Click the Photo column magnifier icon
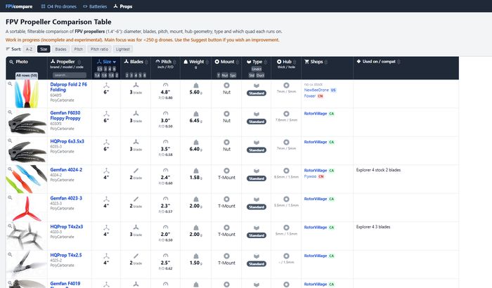The image size is (492, 288). 11,62
